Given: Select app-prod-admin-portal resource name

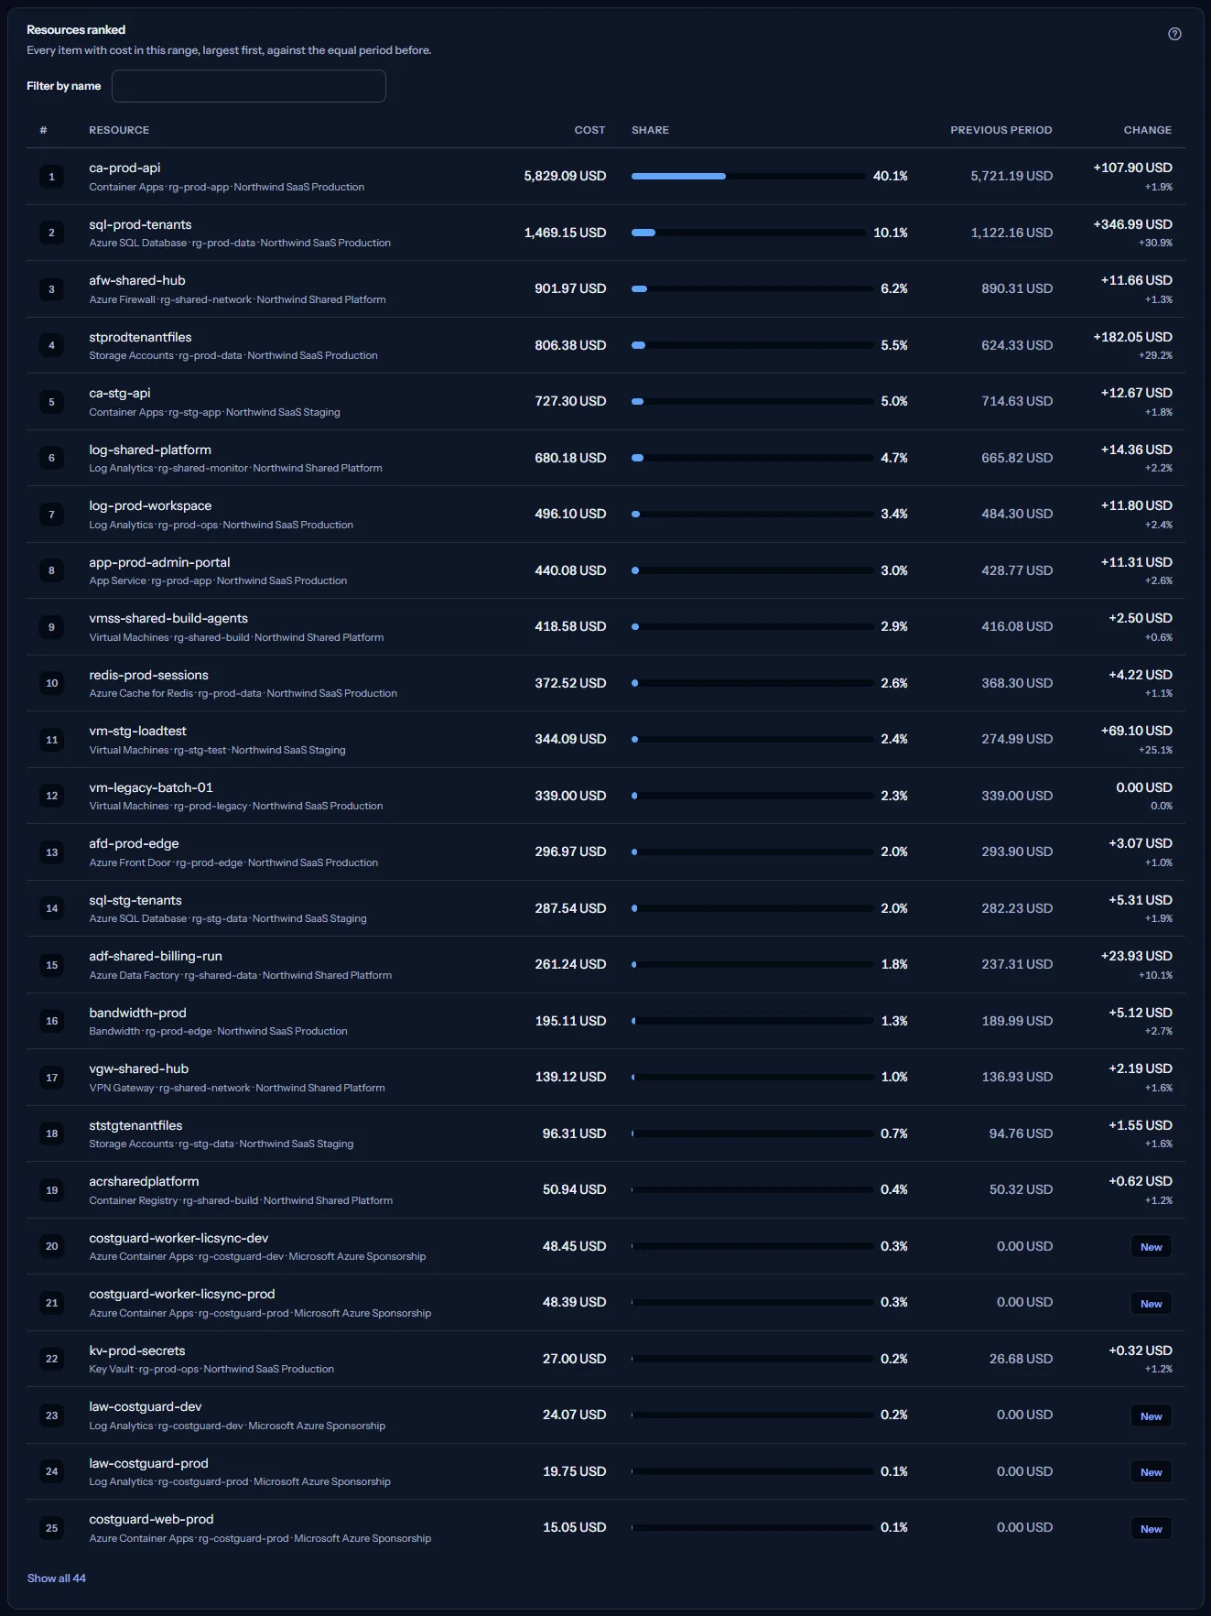Looking at the screenshot, I should (159, 562).
